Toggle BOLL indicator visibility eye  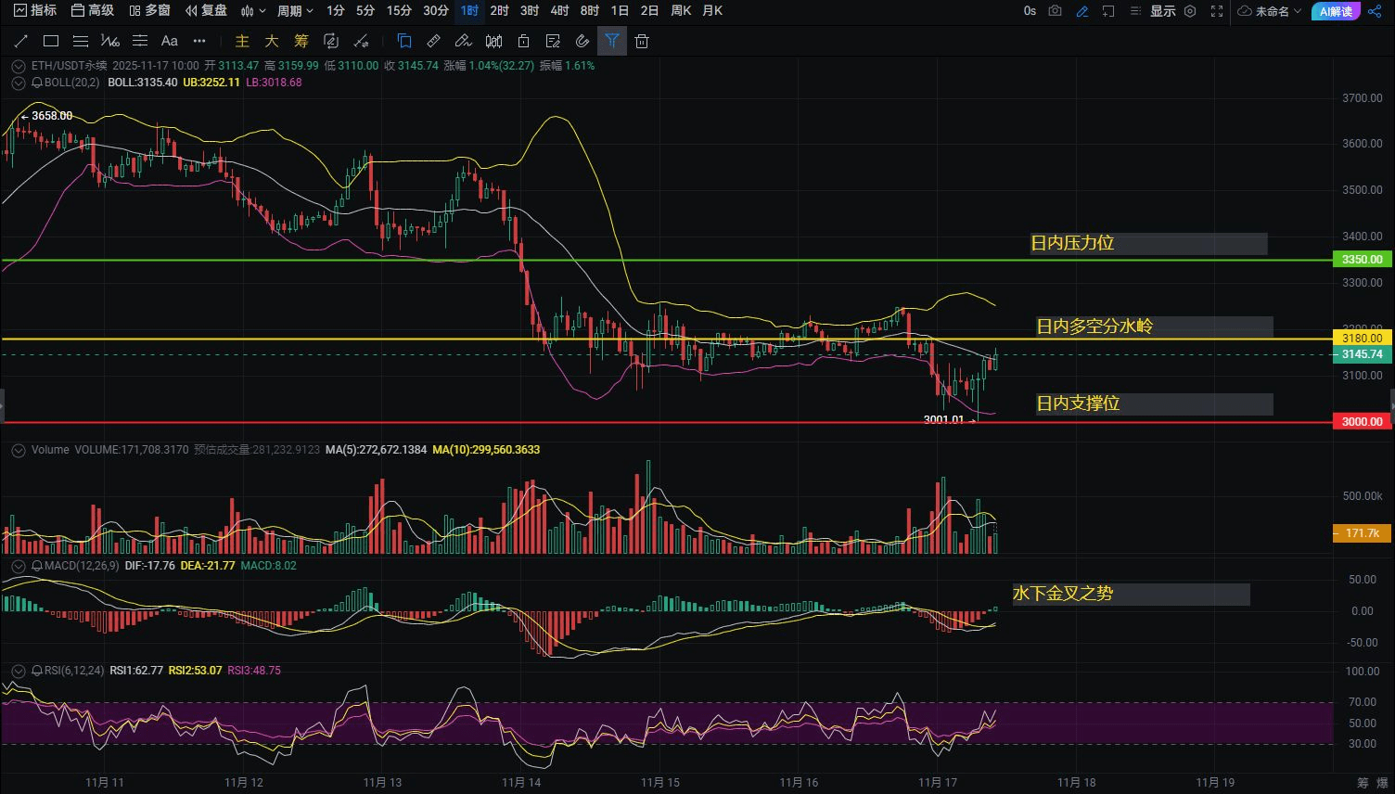pyautogui.click(x=37, y=83)
